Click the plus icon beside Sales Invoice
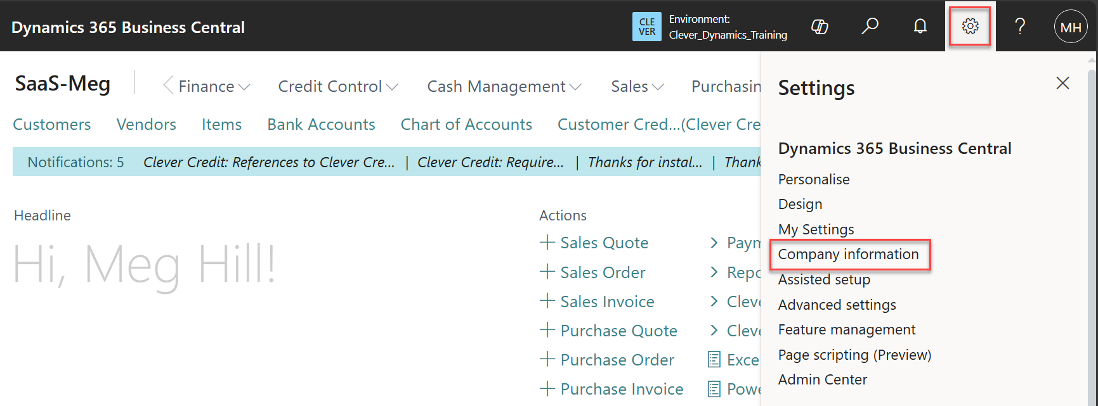The height and width of the screenshot is (406, 1098). coord(547,301)
